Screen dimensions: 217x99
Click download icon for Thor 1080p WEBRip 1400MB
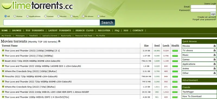[x=3, y=66]
